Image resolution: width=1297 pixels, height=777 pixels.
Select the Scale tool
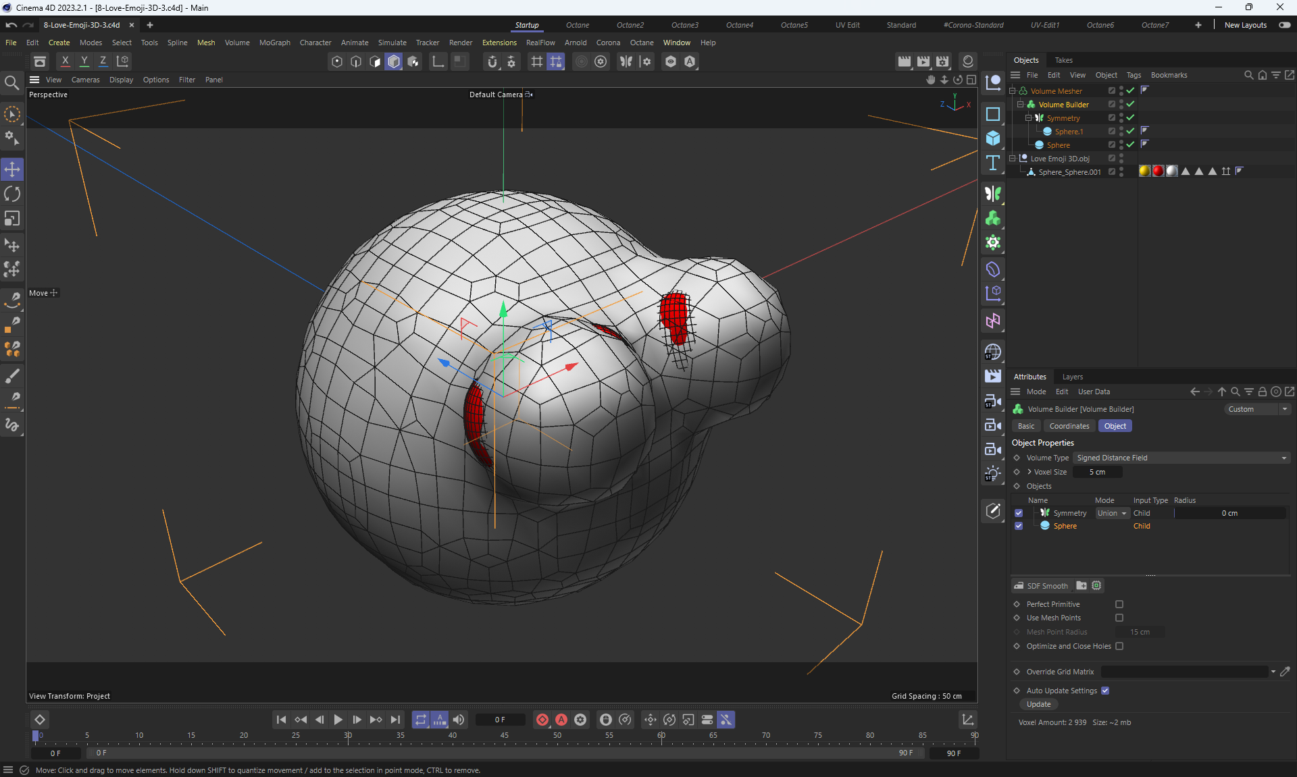pos(12,219)
